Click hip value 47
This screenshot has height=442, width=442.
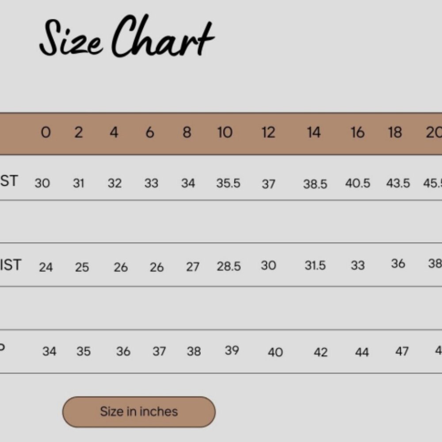(x=402, y=351)
